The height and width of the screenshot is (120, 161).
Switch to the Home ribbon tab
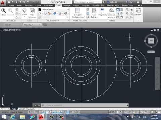[x=11, y=5]
